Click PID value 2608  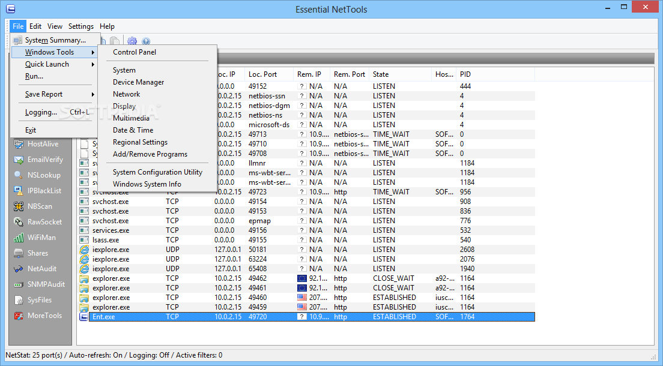coord(467,250)
